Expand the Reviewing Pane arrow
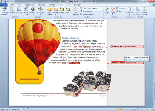The height and width of the screenshot is (111, 155). (x=94, y=14)
